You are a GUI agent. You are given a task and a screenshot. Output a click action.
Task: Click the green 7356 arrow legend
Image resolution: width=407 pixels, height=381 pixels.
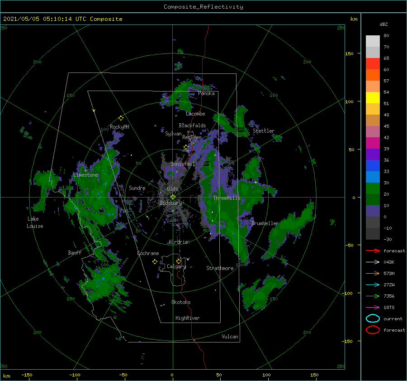tap(373, 296)
